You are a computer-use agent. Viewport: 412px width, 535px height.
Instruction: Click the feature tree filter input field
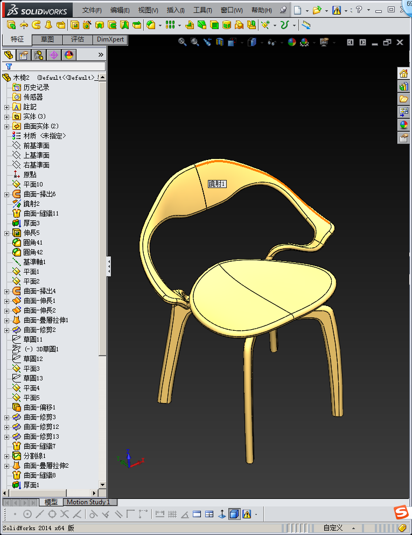(x=55, y=66)
